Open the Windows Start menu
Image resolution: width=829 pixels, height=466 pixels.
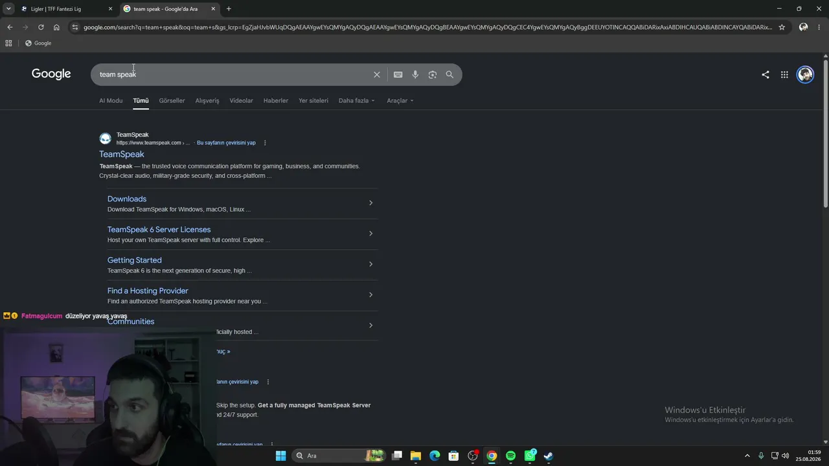click(280, 456)
